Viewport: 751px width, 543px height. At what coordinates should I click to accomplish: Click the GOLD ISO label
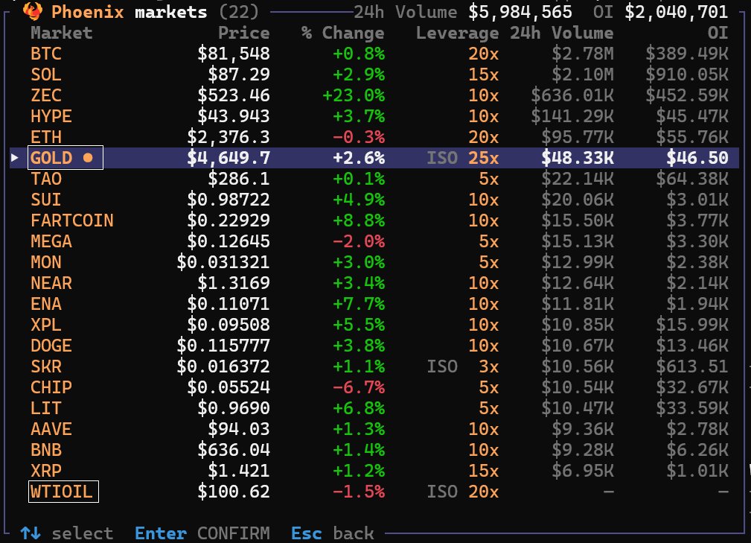tap(442, 158)
